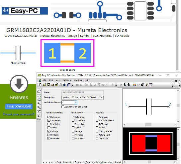Click the PCB footprint thumbnail with pads 1 and 2
Viewport: 181px width, 164px height.
click(67, 53)
